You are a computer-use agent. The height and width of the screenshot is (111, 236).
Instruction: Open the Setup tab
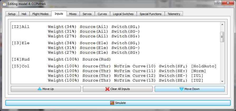point(12,14)
